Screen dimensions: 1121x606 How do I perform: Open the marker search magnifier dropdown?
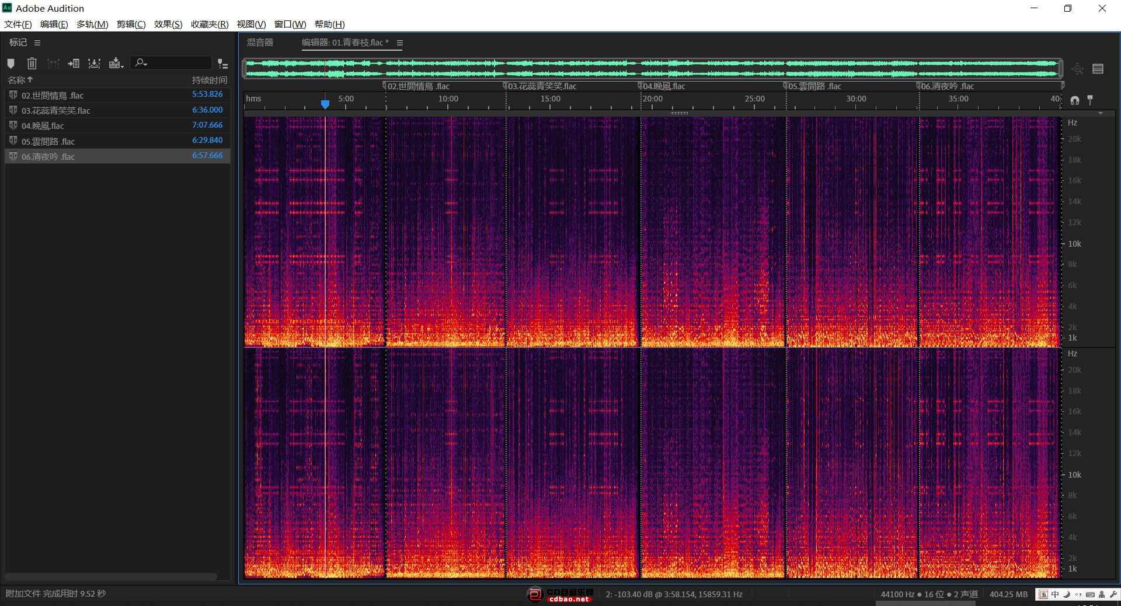coord(141,62)
